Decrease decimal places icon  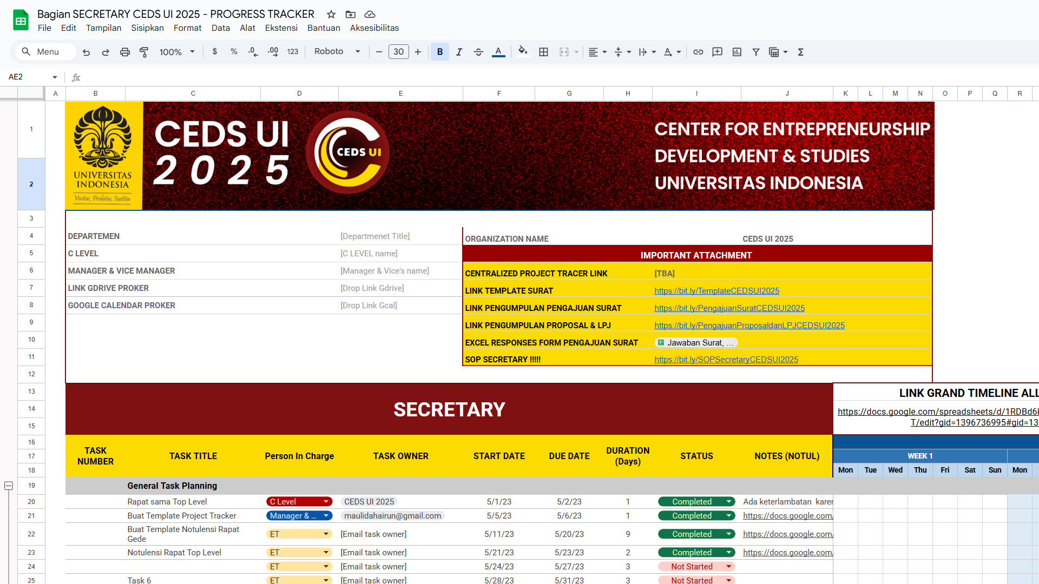[253, 52]
